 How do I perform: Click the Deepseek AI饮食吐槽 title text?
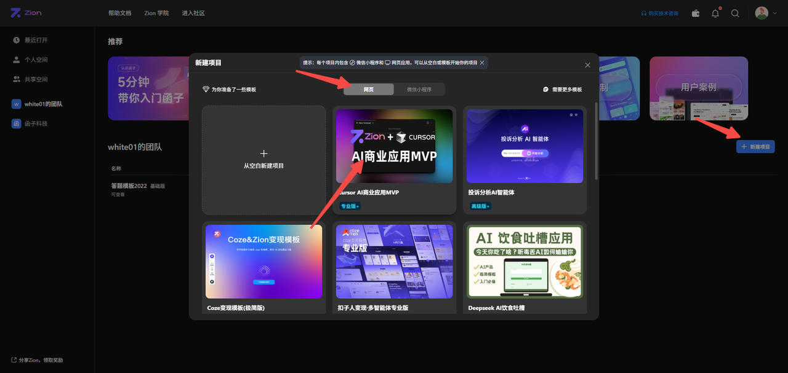pyautogui.click(x=496, y=308)
